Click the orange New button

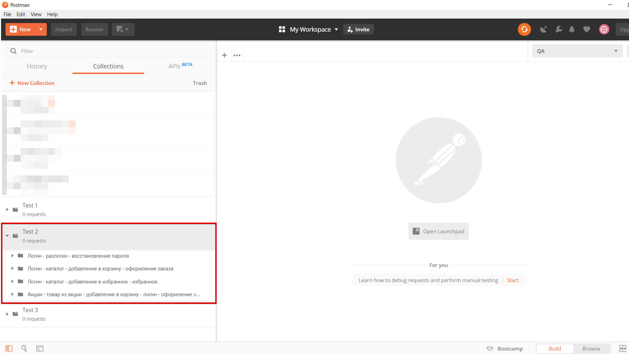21,30
